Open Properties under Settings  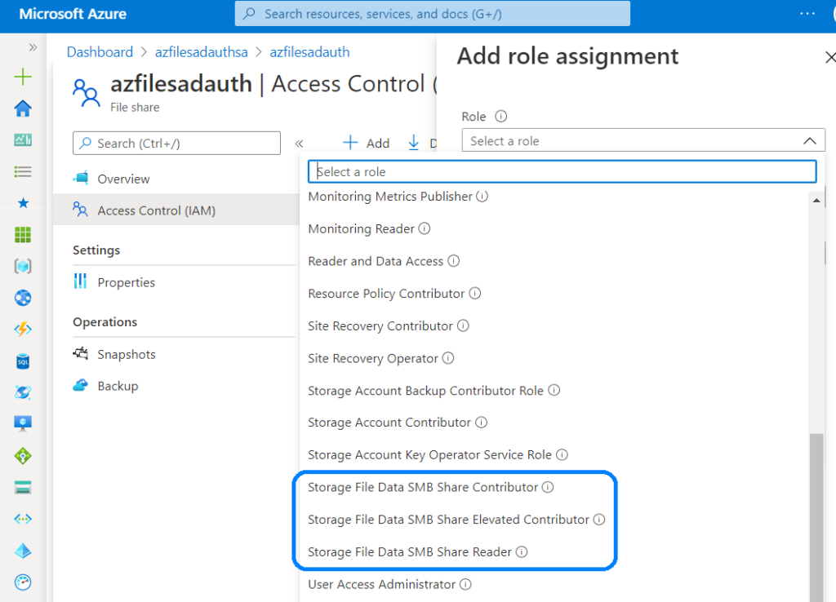point(176,282)
